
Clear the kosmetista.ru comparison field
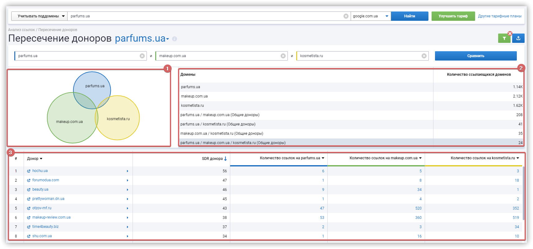(x=424, y=56)
